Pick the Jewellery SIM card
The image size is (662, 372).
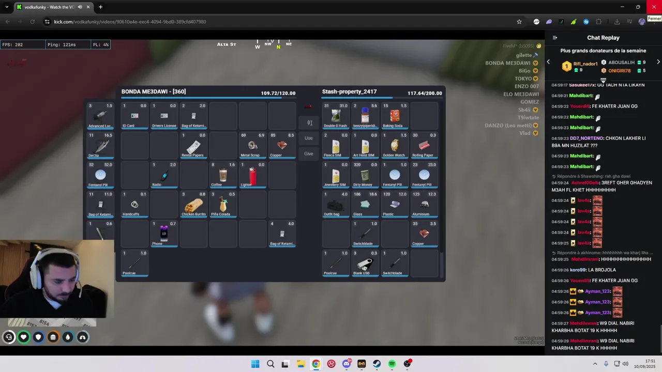pos(336,174)
